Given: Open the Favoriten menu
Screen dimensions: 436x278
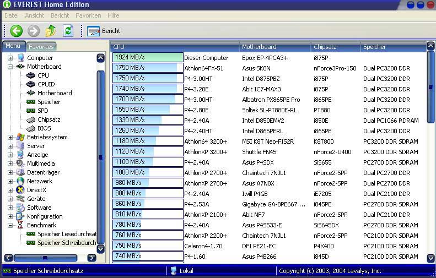Looking at the screenshot, I should click(x=88, y=15).
